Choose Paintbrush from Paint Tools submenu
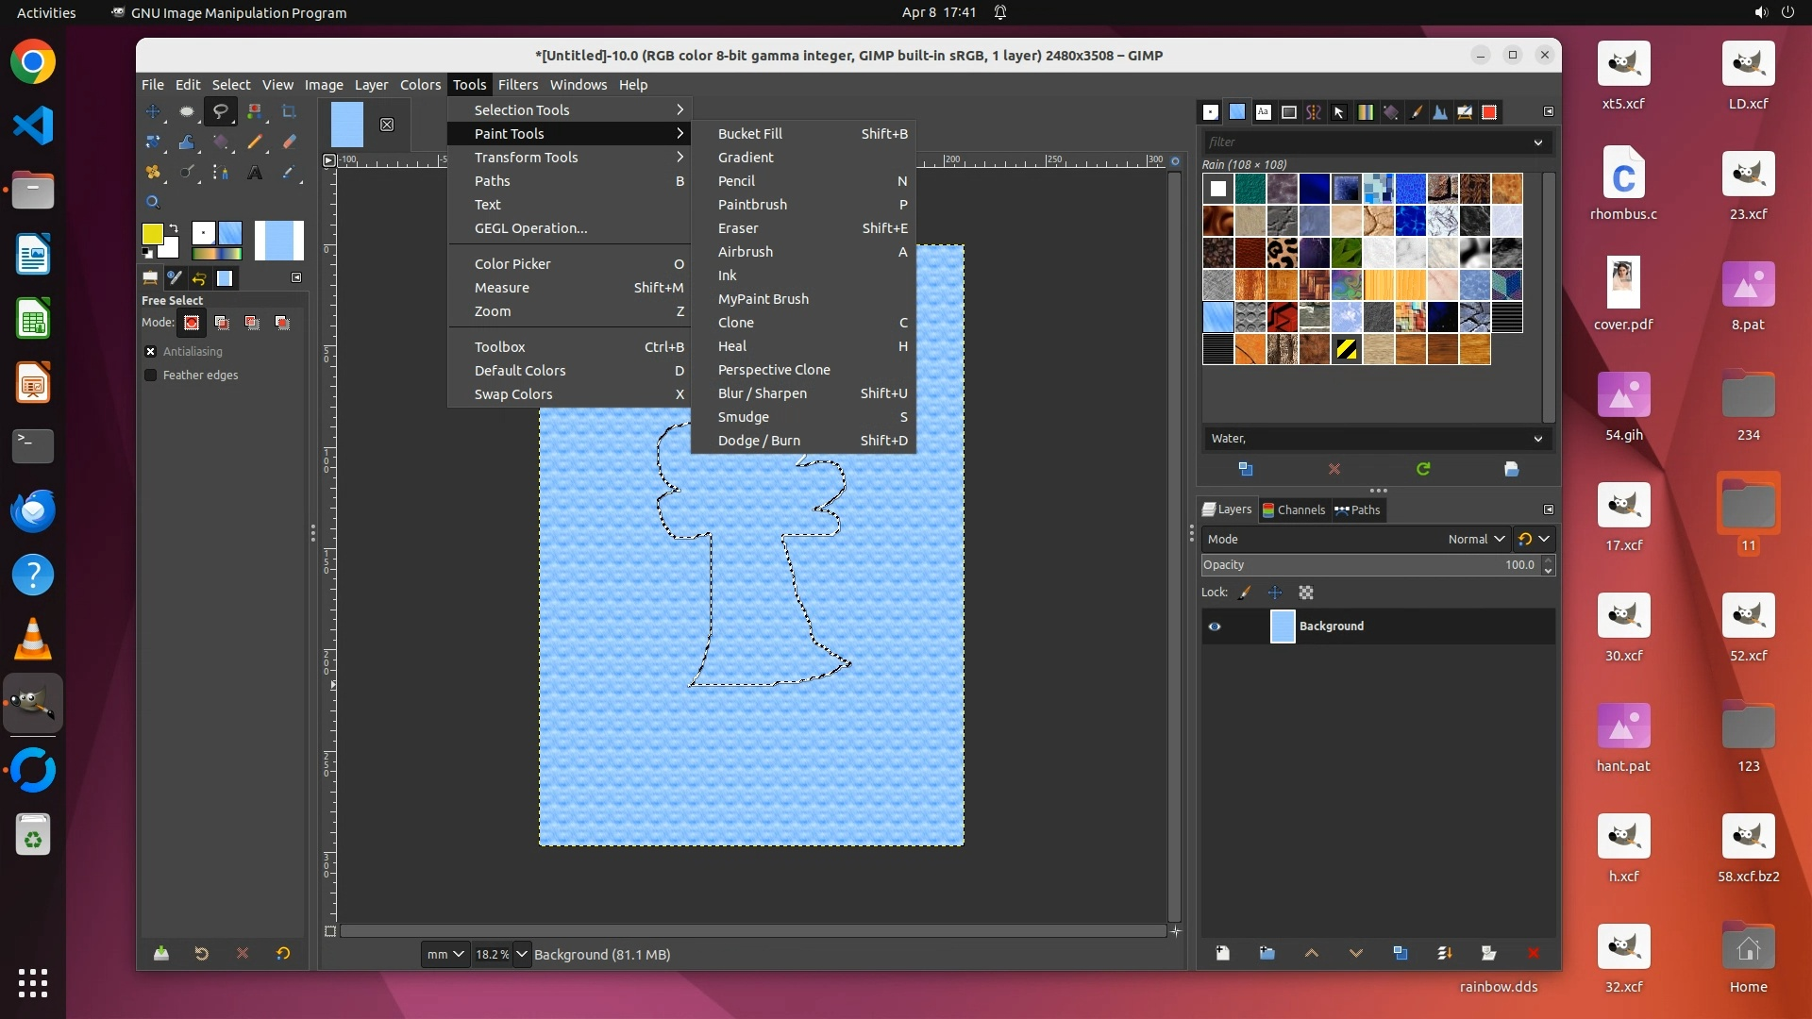Image resolution: width=1812 pixels, height=1019 pixels. (752, 205)
